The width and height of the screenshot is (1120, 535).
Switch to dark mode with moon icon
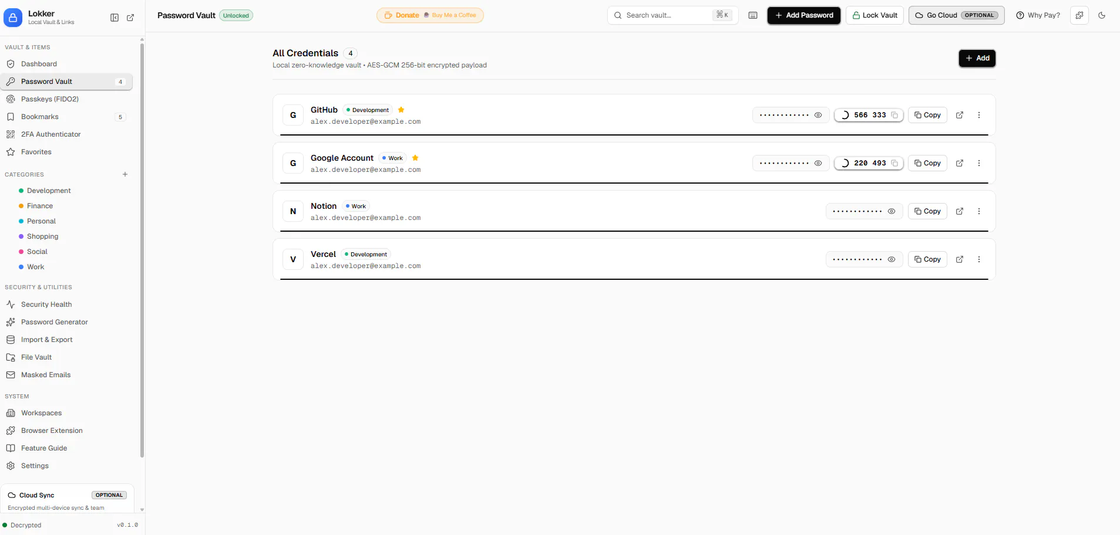(1102, 15)
